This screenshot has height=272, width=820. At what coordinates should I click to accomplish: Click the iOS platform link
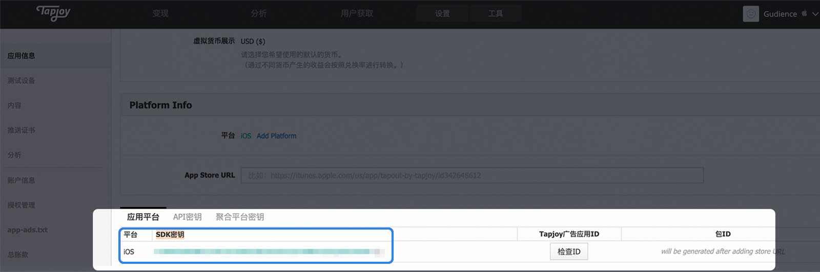(246, 136)
